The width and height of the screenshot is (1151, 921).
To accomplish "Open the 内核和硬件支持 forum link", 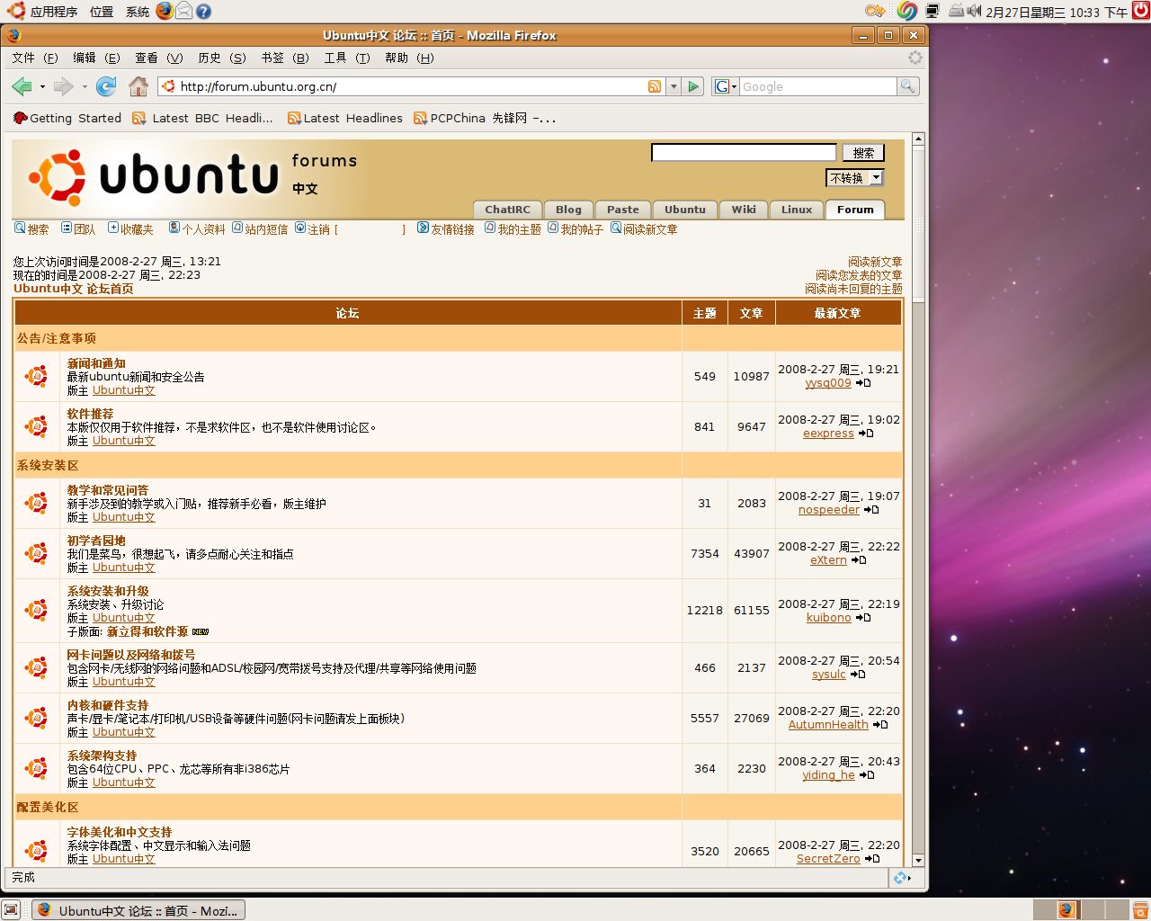I will (108, 705).
